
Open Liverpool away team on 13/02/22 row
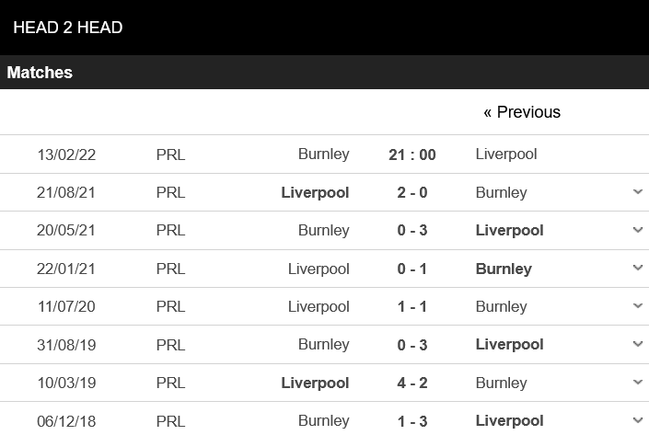506,155
